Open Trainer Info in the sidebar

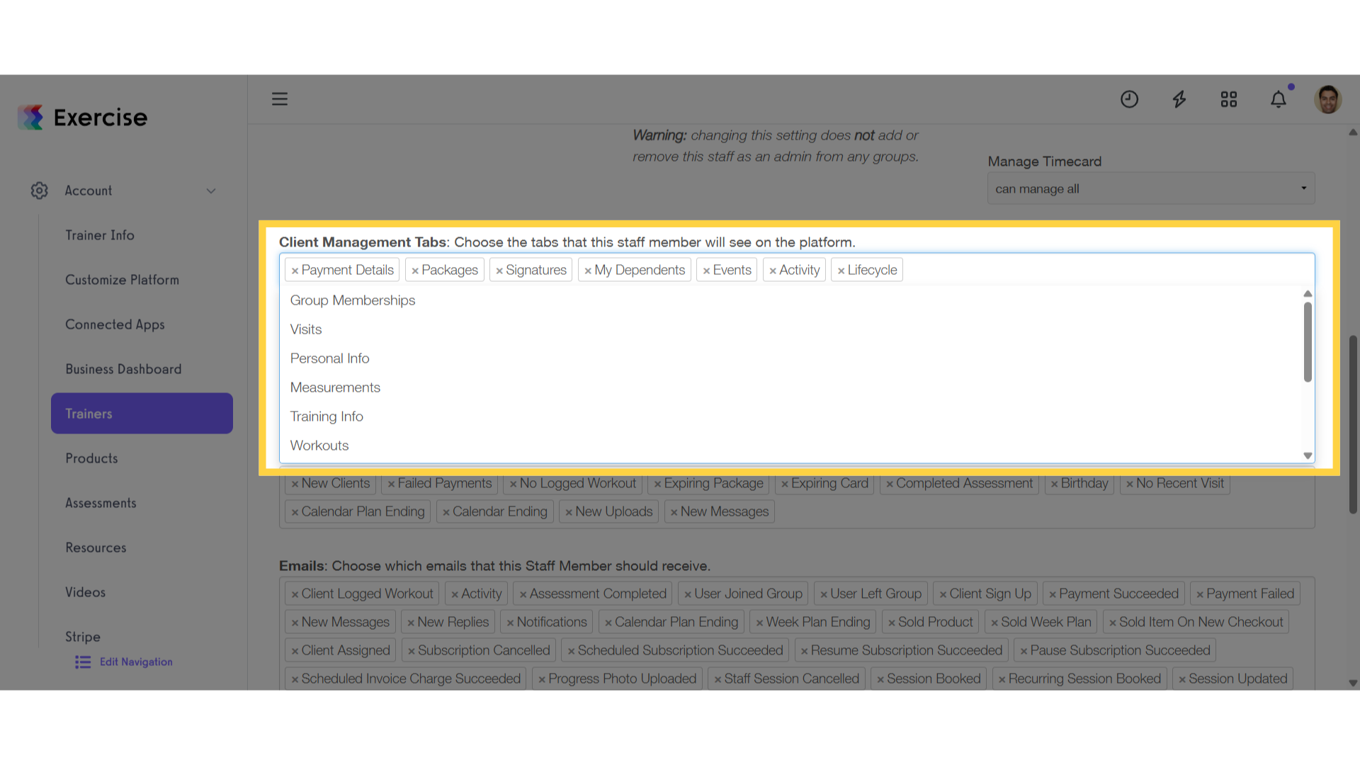(100, 235)
